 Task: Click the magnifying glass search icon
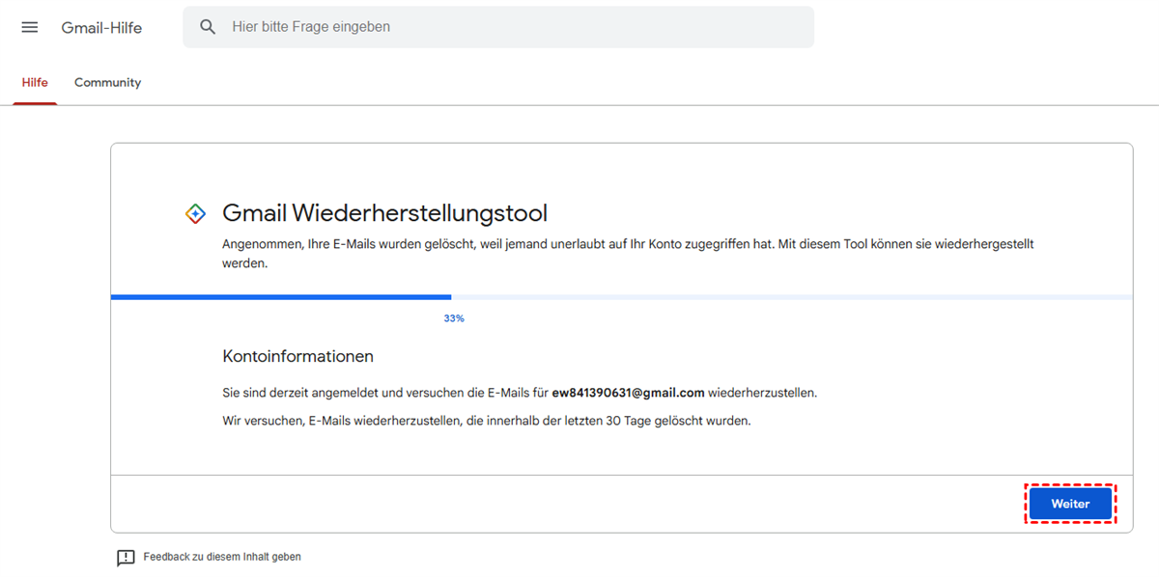pos(208,27)
